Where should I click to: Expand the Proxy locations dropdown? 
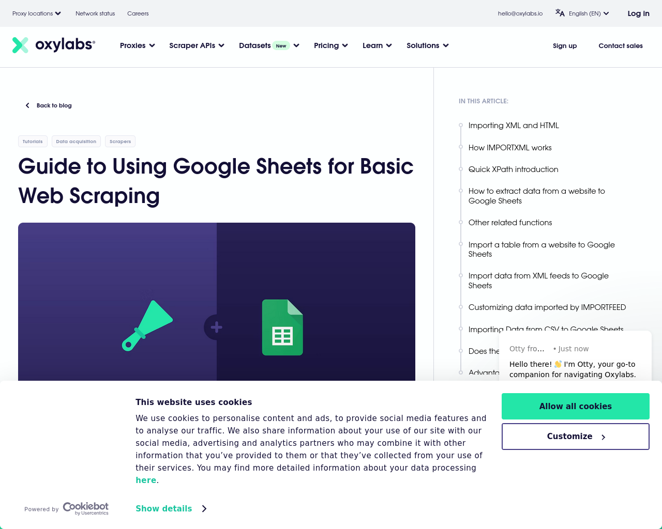[37, 13]
